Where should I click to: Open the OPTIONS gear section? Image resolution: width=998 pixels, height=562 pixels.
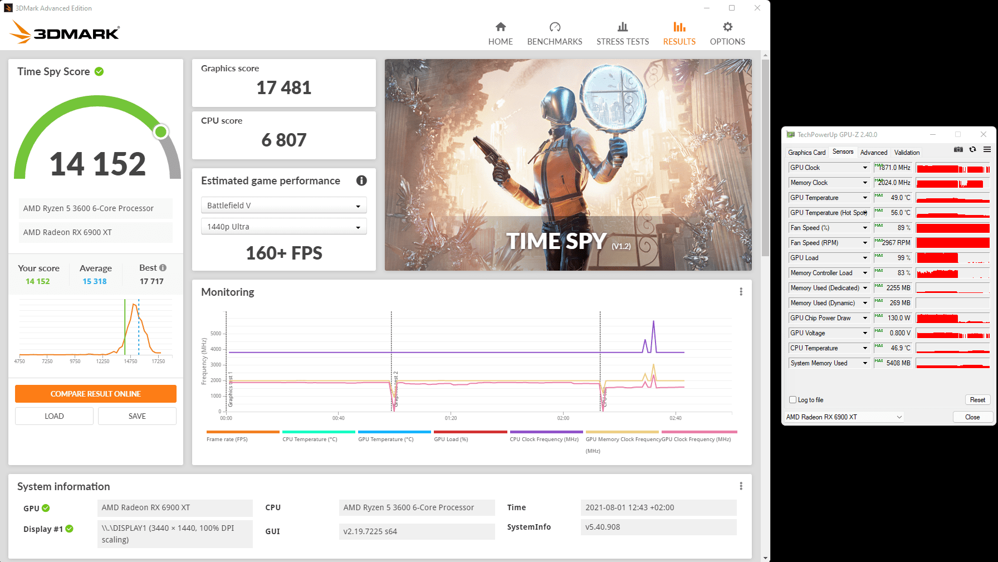tap(727, 34)
